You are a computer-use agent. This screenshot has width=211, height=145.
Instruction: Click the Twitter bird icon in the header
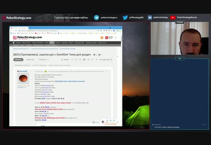pyautogui.click(x=125, y=17)
